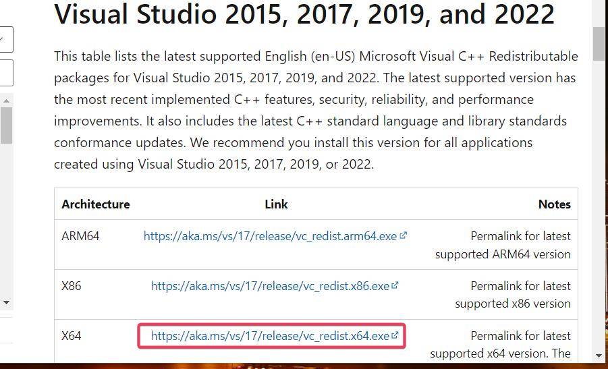The width and height of the screenshot is (608, 369).
Task: Click the X64 architecture cell
Action: (72, 336)
